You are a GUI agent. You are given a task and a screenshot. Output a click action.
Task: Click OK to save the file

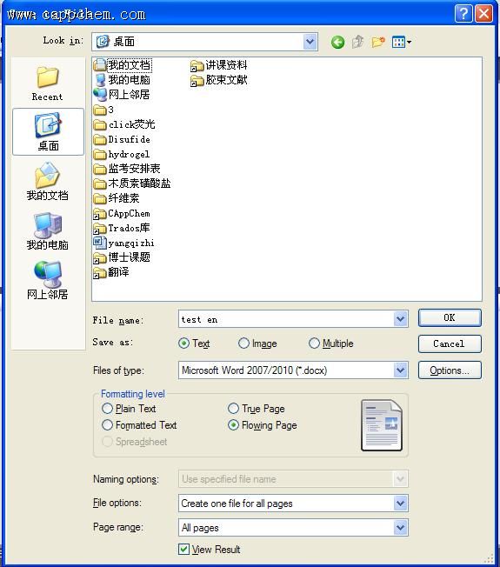[450, 318]
